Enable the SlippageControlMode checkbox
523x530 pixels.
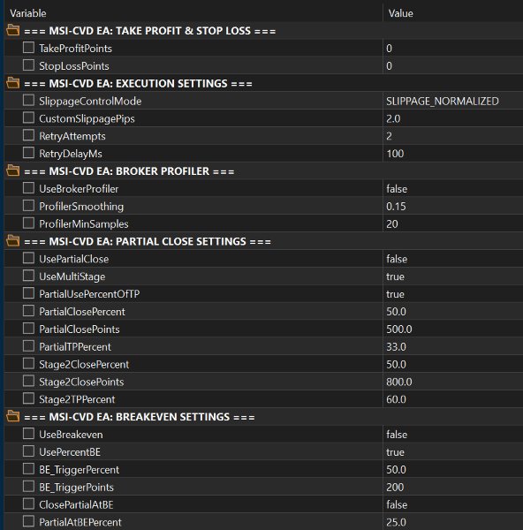pos(28,101)
